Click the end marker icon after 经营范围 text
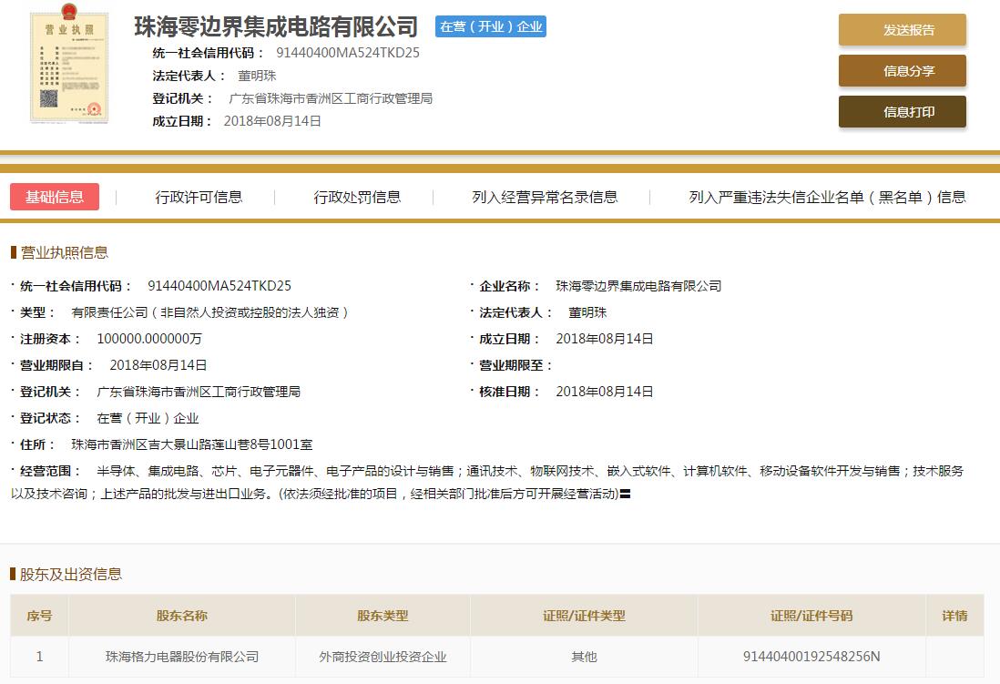 pyautogui.click(x=626, y=495)
